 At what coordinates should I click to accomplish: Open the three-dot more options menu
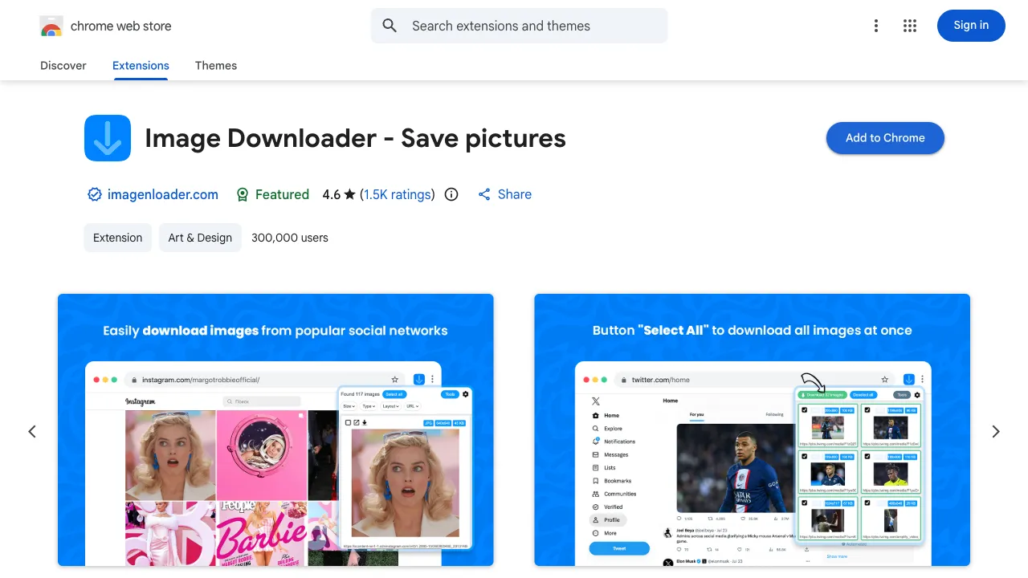(876, 26)
